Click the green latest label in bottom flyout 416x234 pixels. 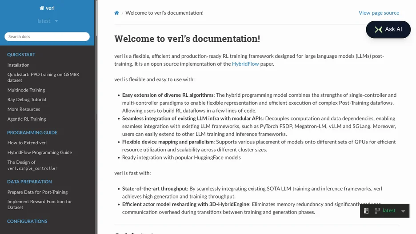click(389, 210)
